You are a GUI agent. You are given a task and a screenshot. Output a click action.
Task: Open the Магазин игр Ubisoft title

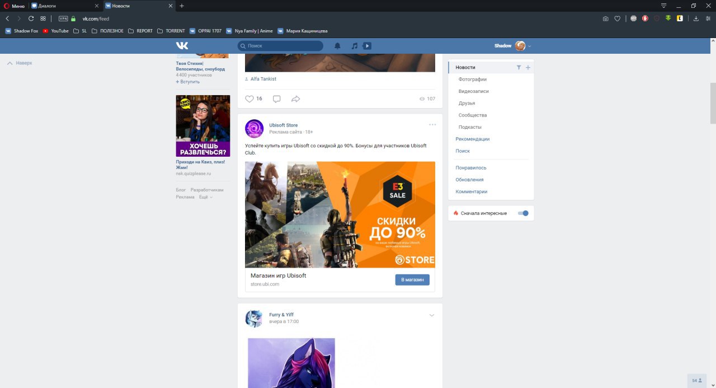(x=279, y=276)
